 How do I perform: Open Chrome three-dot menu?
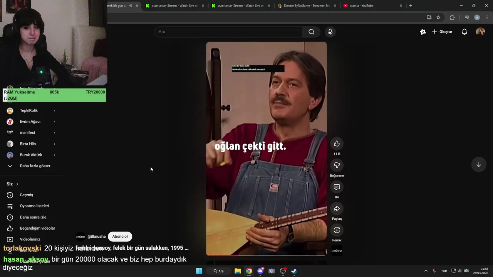487,17
